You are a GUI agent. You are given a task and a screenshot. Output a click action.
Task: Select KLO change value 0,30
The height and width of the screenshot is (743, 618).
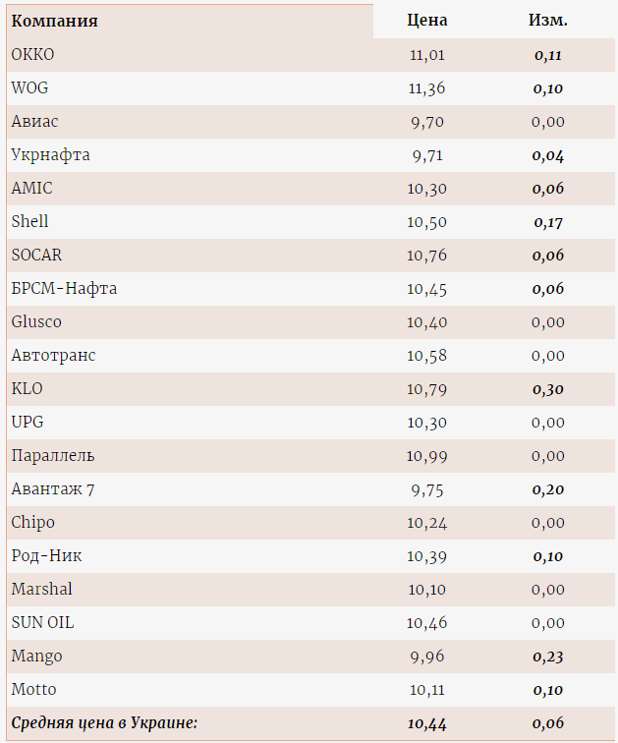pos(548,389)
